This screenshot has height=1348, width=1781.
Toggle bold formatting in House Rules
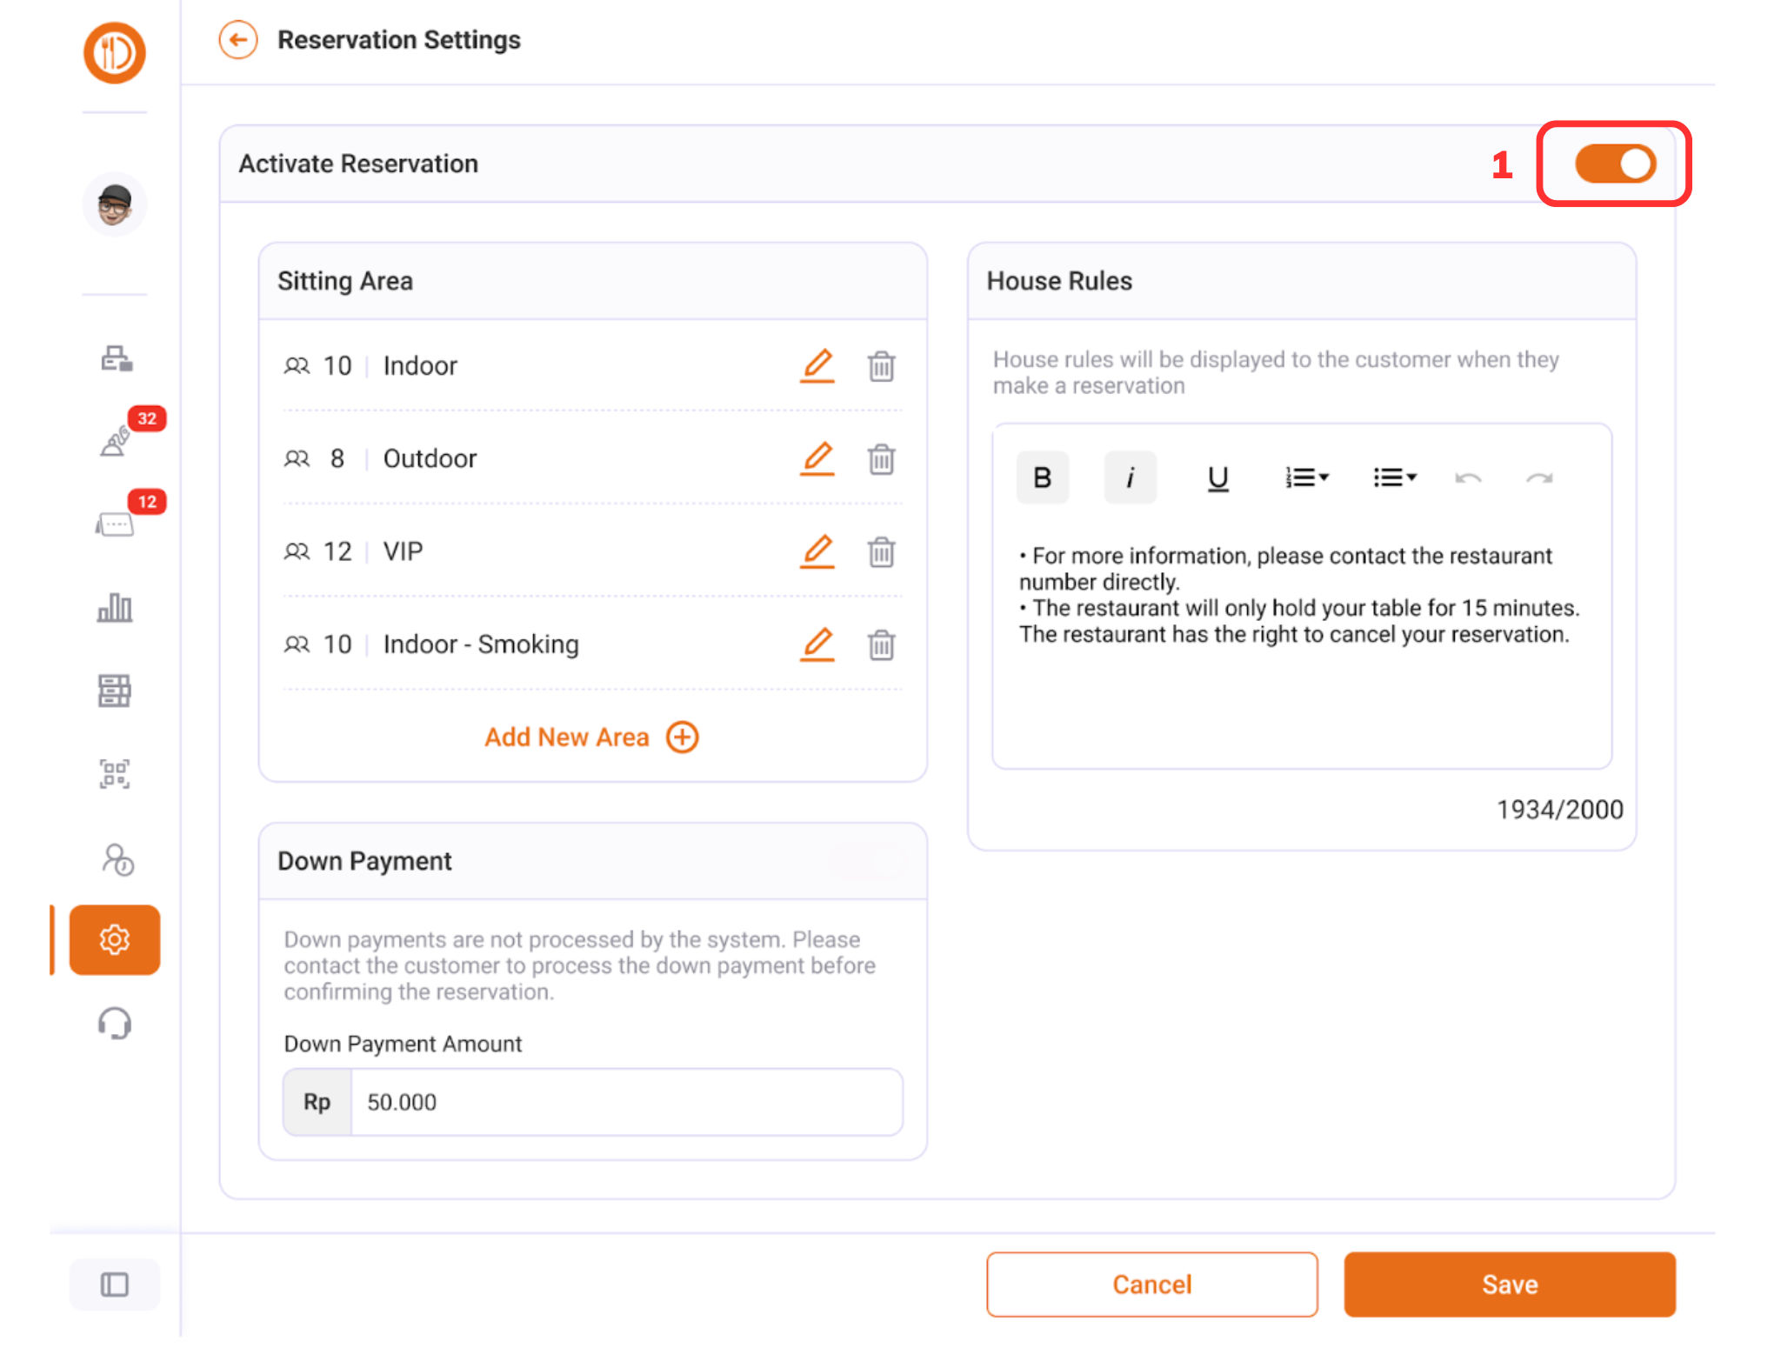coord(1042,477)
